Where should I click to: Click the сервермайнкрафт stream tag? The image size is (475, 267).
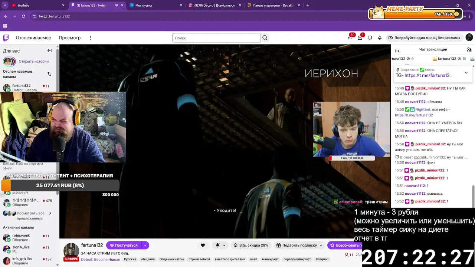(297, 259)
